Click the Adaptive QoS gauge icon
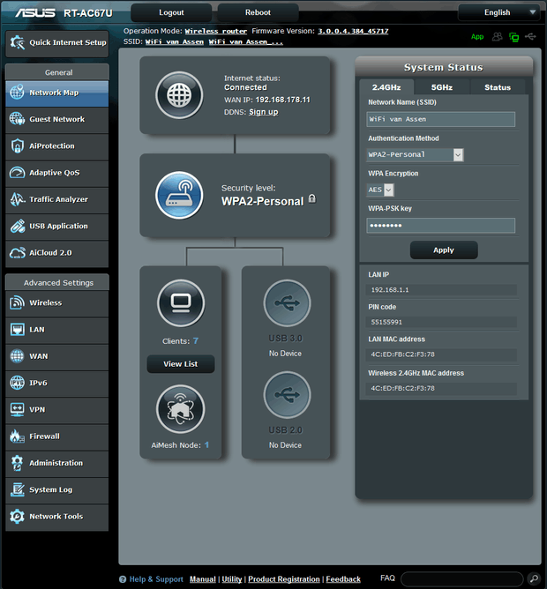Screen dimensions: 547x589 (18, 173)
